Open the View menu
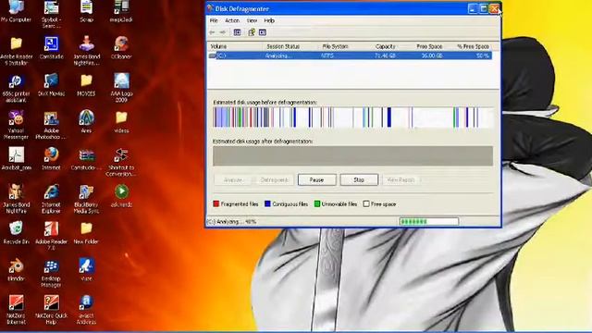This screenshot has width=592, height=333. click(x=252, y=20)
